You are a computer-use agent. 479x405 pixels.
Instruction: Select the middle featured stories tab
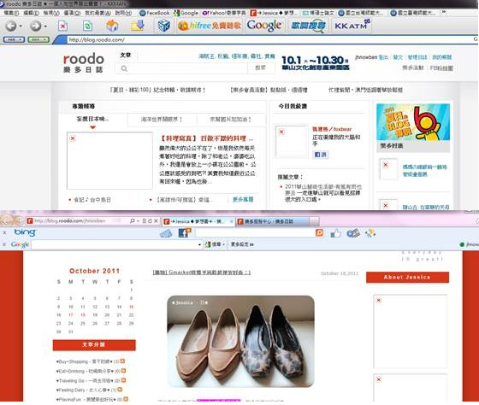coord(162,120)
